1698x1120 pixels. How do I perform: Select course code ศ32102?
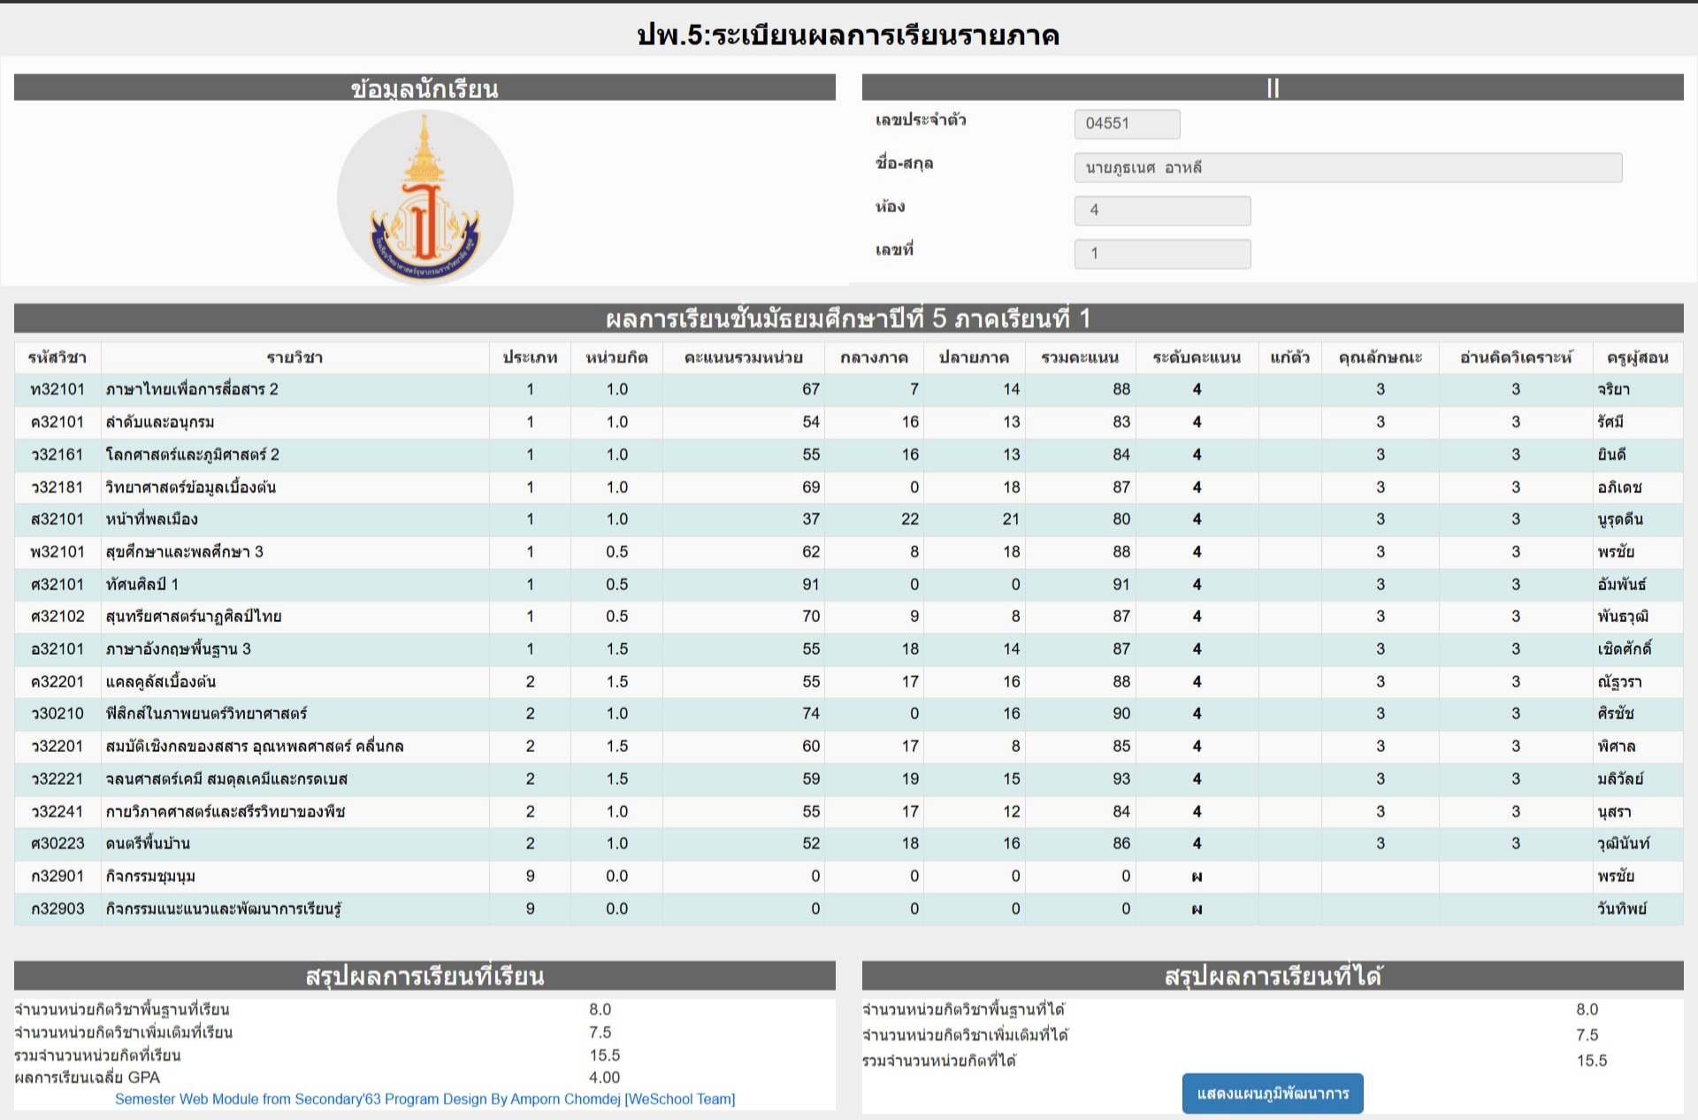tap(57, 617)
